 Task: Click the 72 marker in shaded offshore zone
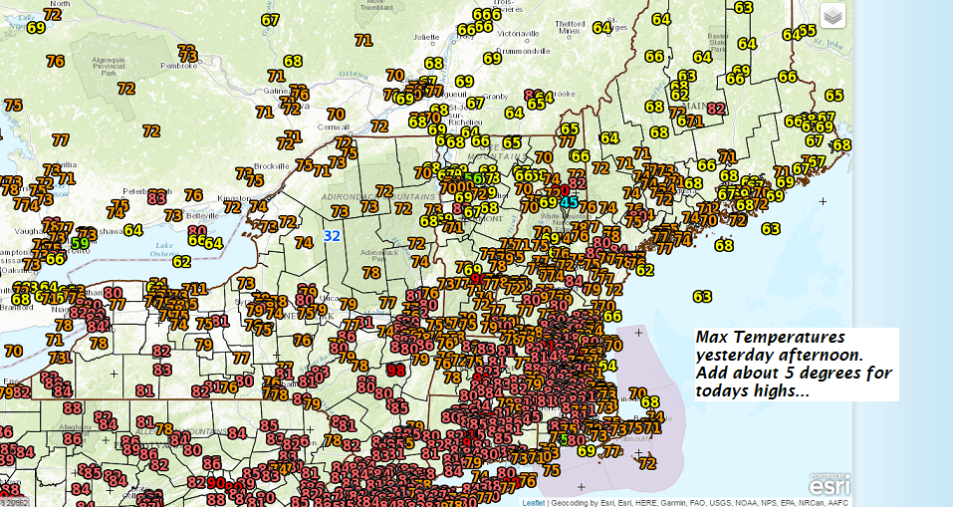coord(647,462)
